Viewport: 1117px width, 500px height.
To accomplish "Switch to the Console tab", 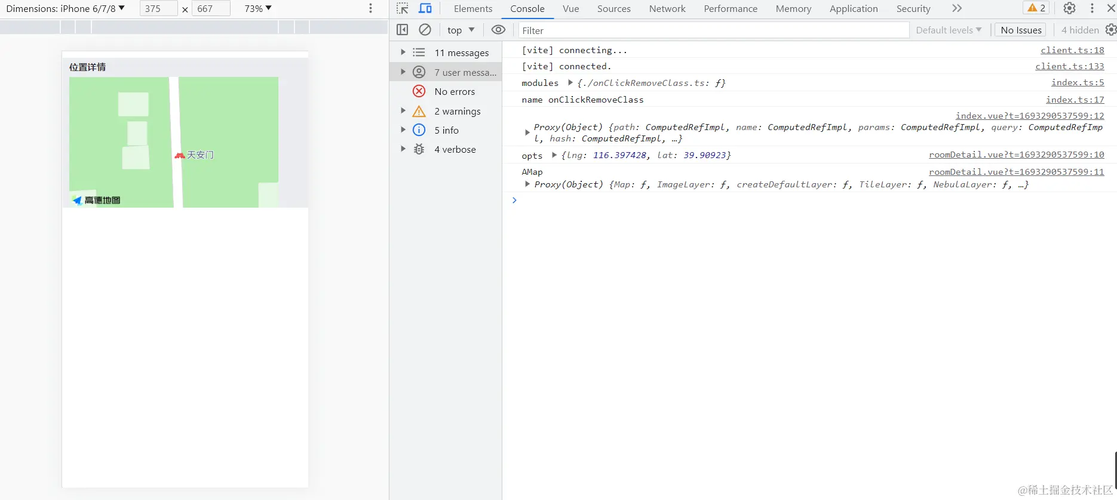I will [527, 8].
